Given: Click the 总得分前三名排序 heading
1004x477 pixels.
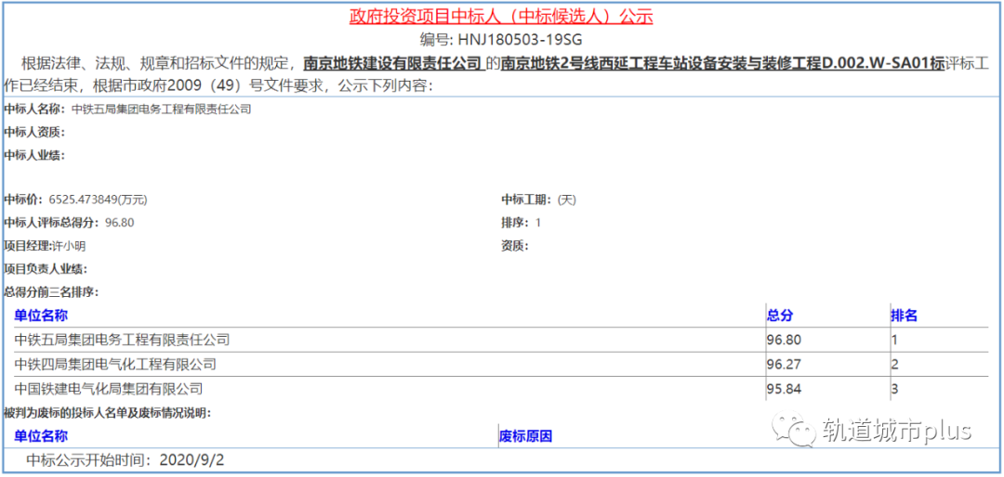Looking at the screenshot, I should [x=50, y=292].
